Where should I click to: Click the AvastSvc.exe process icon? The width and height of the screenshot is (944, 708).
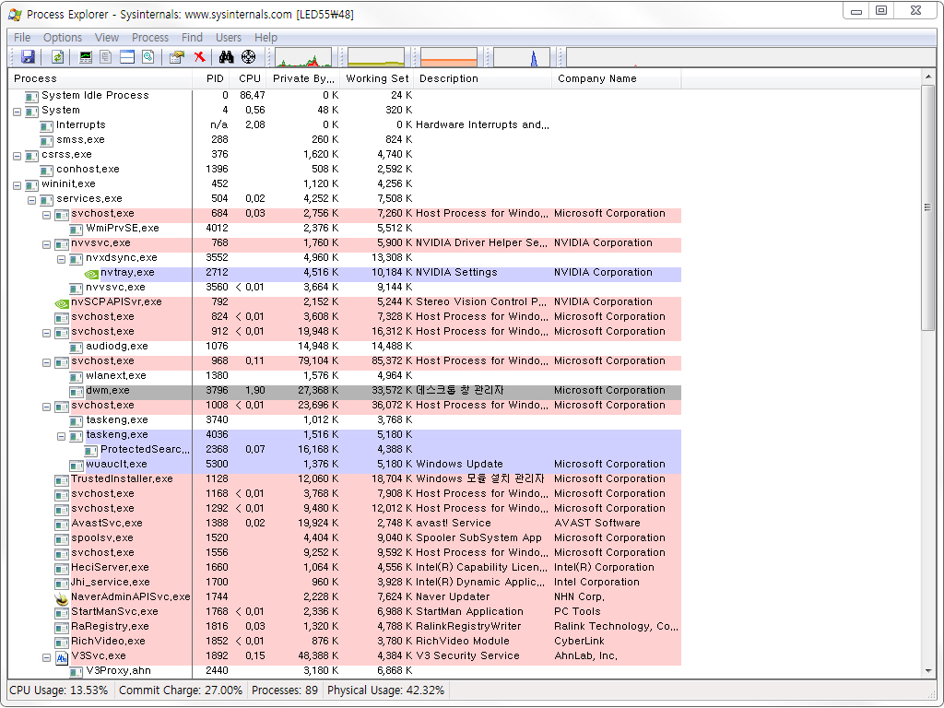pyautogui.click(x=62, y=524)
